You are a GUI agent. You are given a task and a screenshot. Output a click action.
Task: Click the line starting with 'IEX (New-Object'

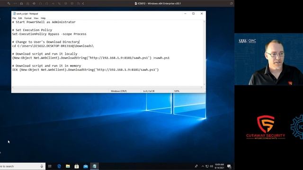point(85,70)
